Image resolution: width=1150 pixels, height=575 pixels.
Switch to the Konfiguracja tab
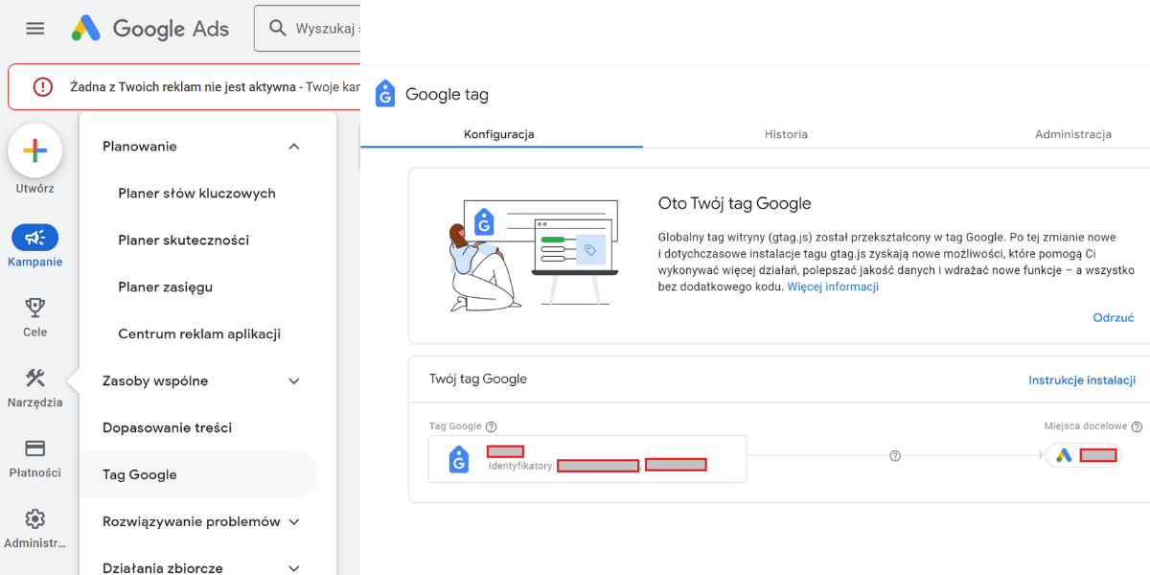[x=499, y=134]
